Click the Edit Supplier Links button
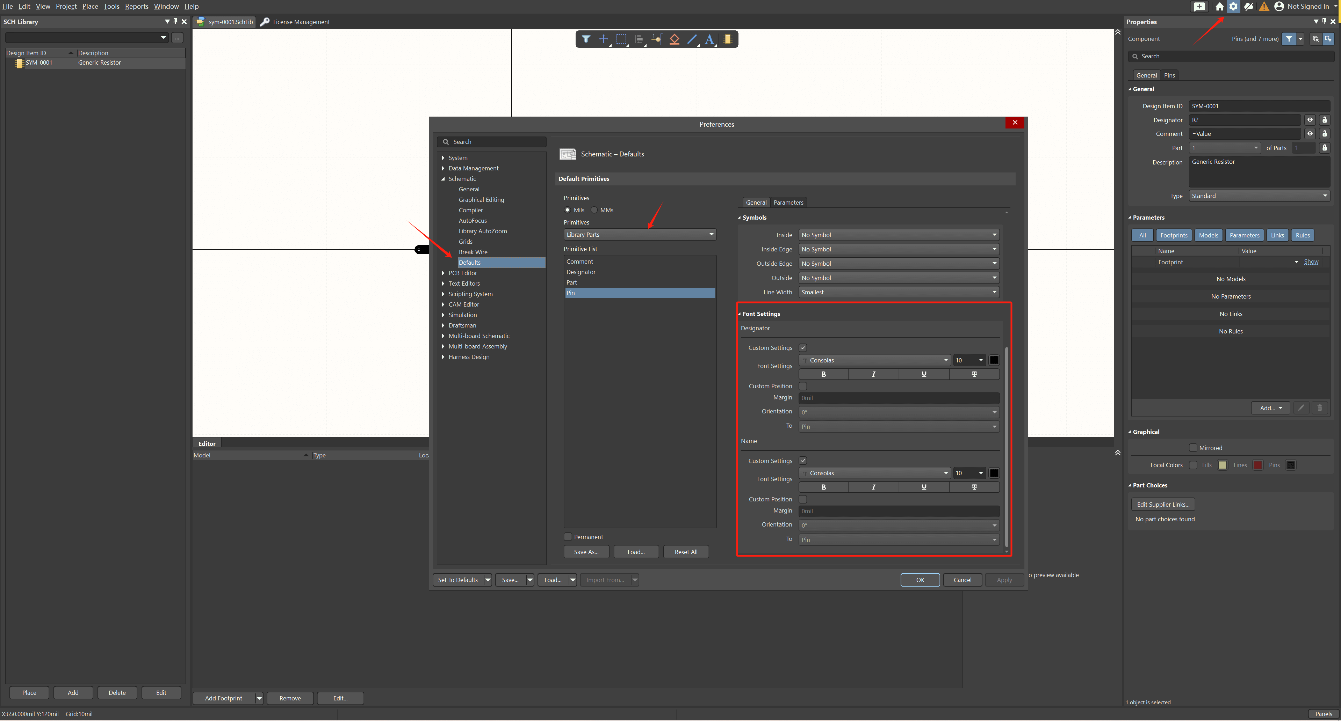This screenshot has height=721, width=1341. pyautogui.click(x=1162, y=505)
